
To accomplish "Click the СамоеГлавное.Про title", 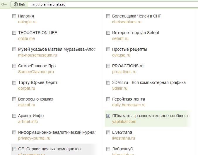I will (x=37, y=66).
